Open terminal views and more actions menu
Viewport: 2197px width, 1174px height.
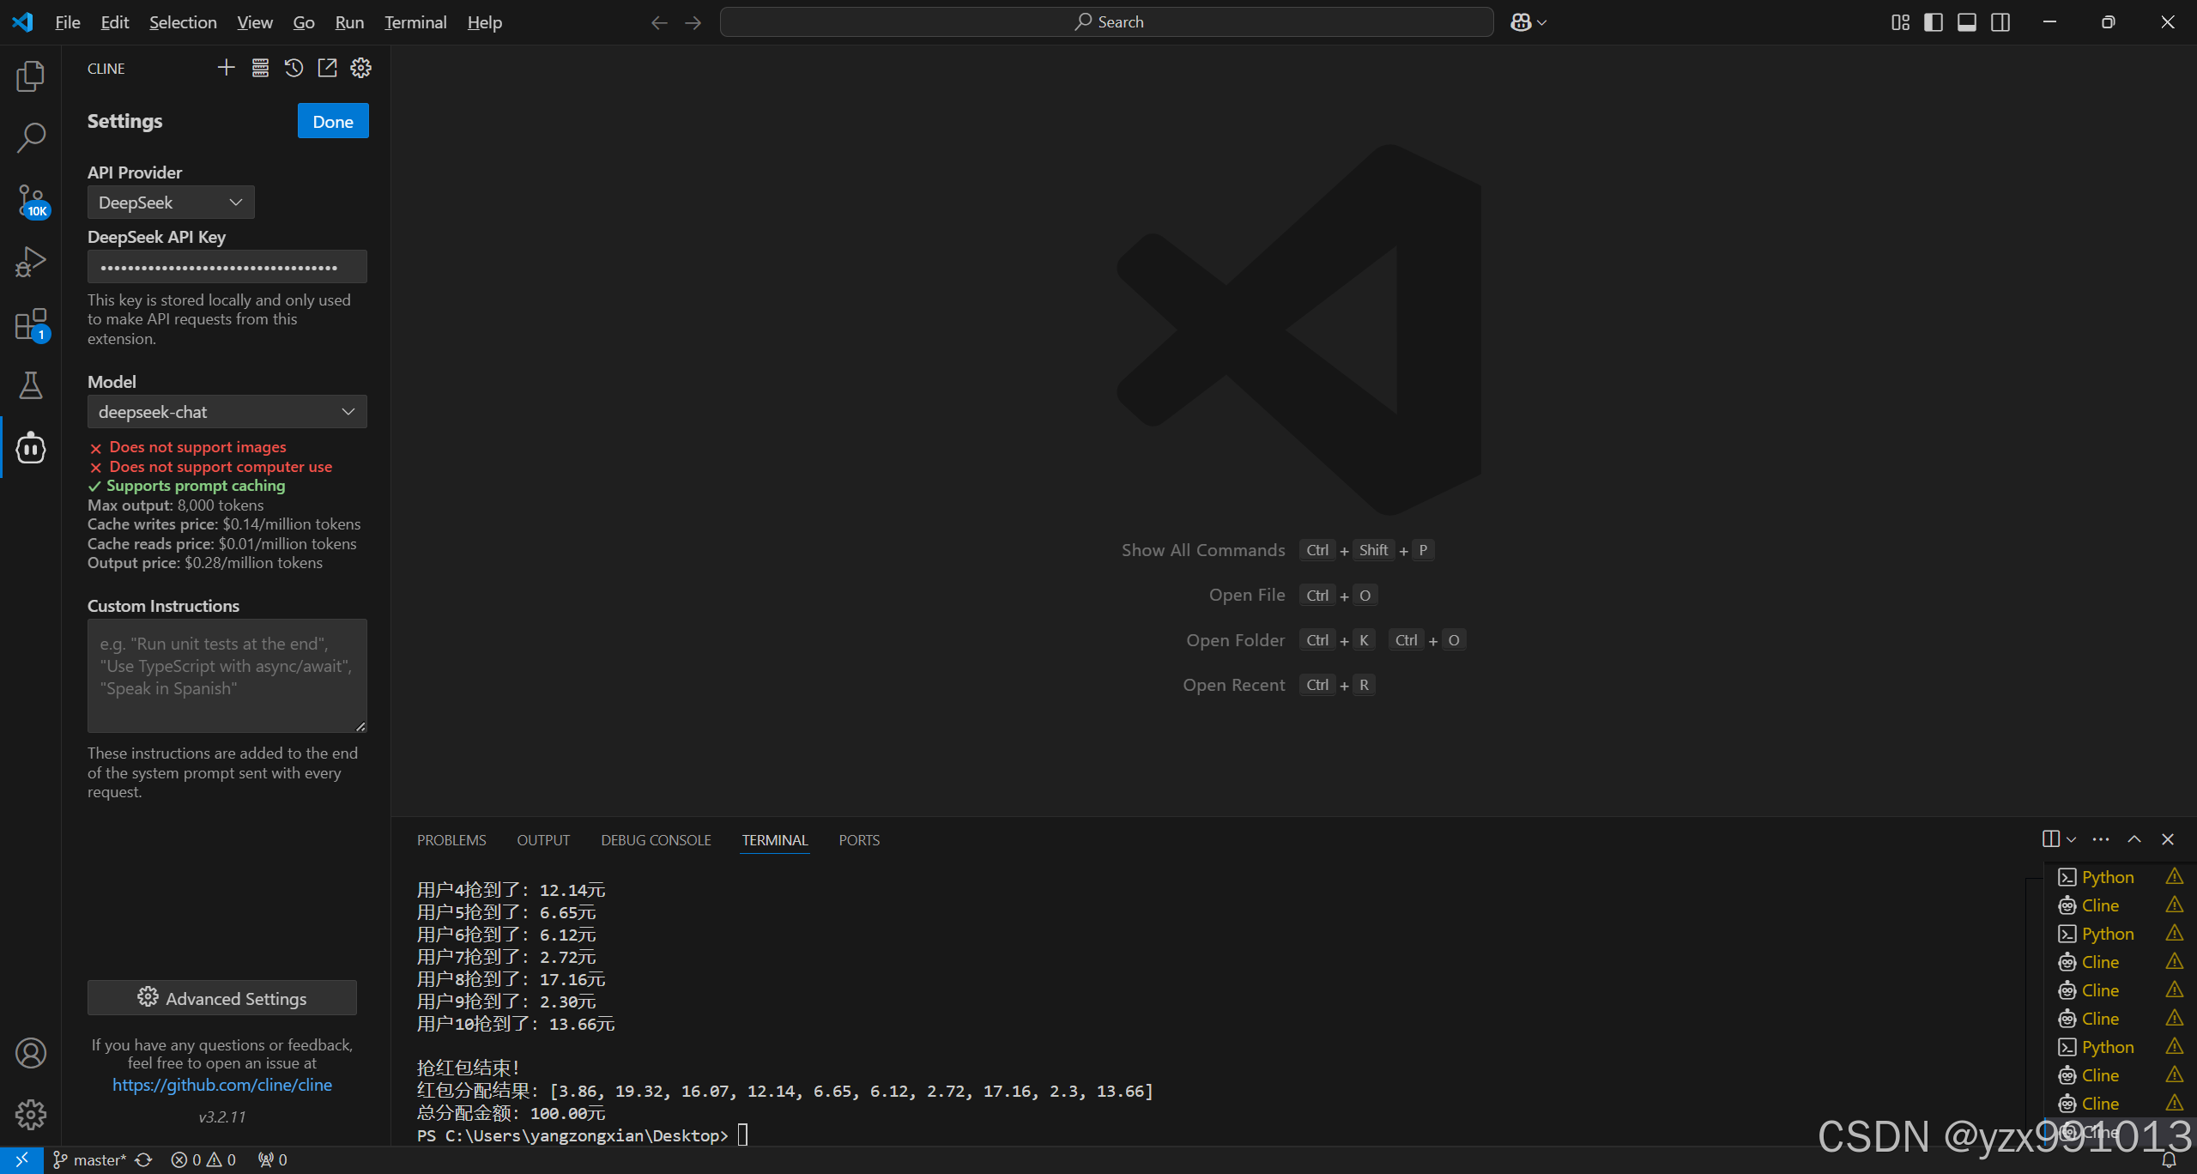point(2100,838)
